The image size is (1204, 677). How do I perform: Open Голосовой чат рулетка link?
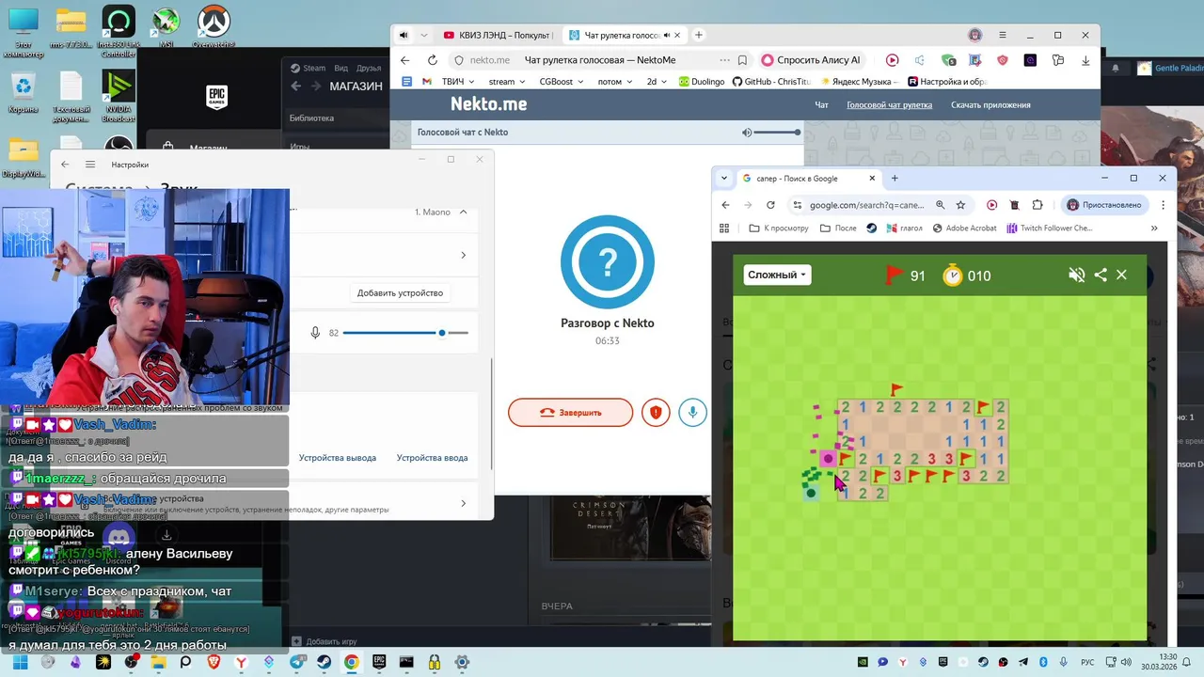[x=889, y=104]
